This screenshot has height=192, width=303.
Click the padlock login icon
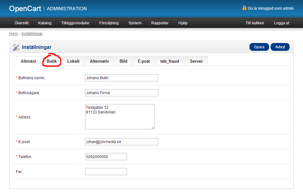tap(244, 8)
